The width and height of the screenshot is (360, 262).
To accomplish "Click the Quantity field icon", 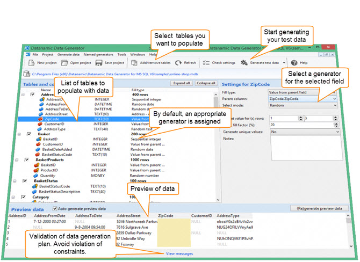I will pos(35,176).
